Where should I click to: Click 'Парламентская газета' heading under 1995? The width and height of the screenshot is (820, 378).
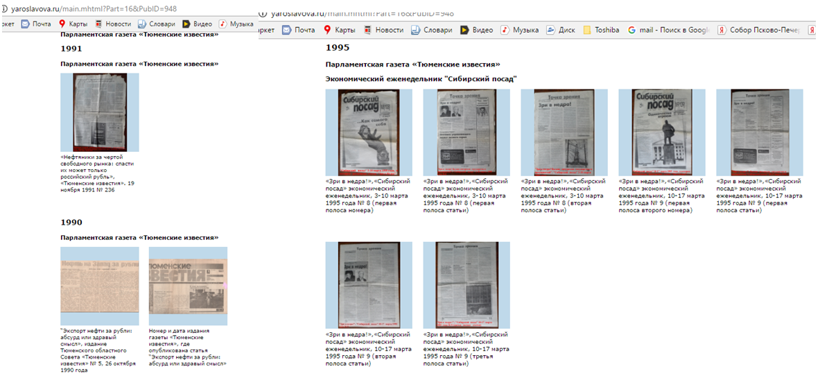click(x=412, y=65)
